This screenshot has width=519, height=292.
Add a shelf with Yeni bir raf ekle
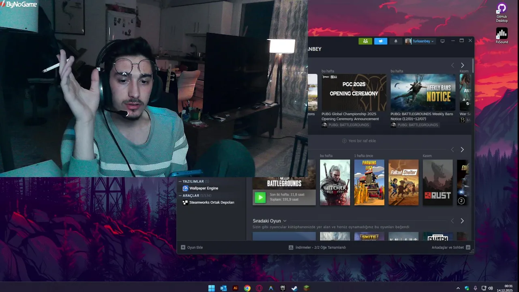[x=359, y=141]
